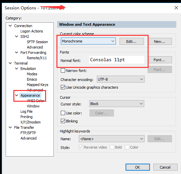Image resolution: width=181 pixels, height=174 pixels.
Task: Select FTP/SFTP category
Action: click(28, 133)
